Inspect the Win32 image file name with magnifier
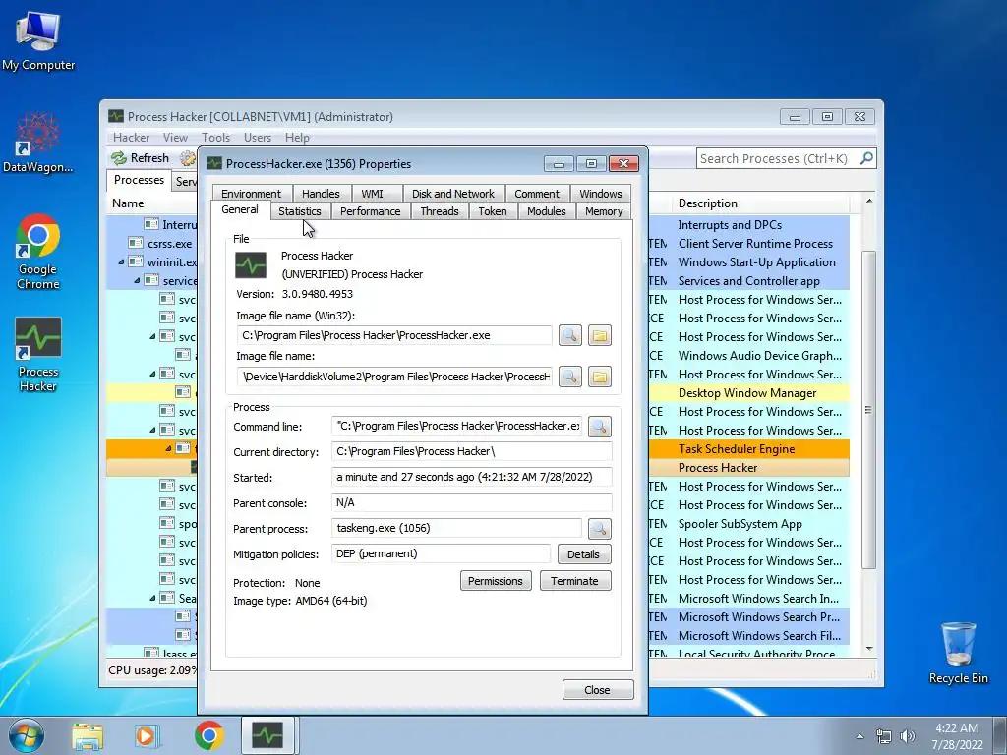Screen dimensions: 1007x755 (569, 335)
